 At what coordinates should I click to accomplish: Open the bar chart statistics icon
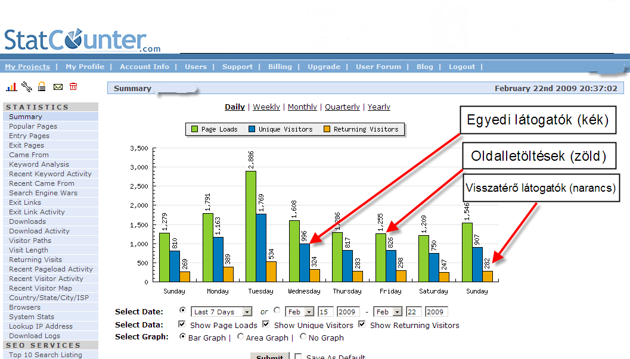12,87
